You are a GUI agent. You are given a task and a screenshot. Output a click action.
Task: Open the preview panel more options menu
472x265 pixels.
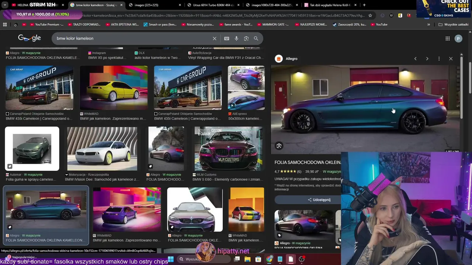pyautogui.click(x=439, y=59)
